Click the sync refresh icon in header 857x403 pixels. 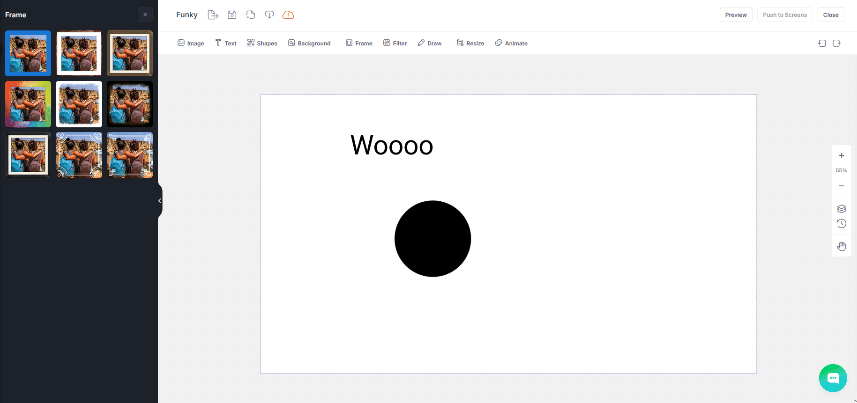coord(251,15)
